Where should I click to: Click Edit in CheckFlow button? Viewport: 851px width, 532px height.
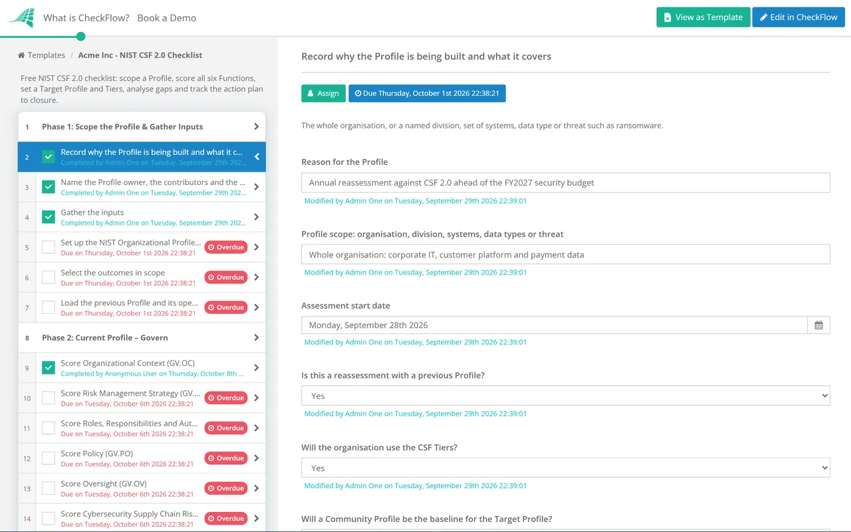click(798, 17)
